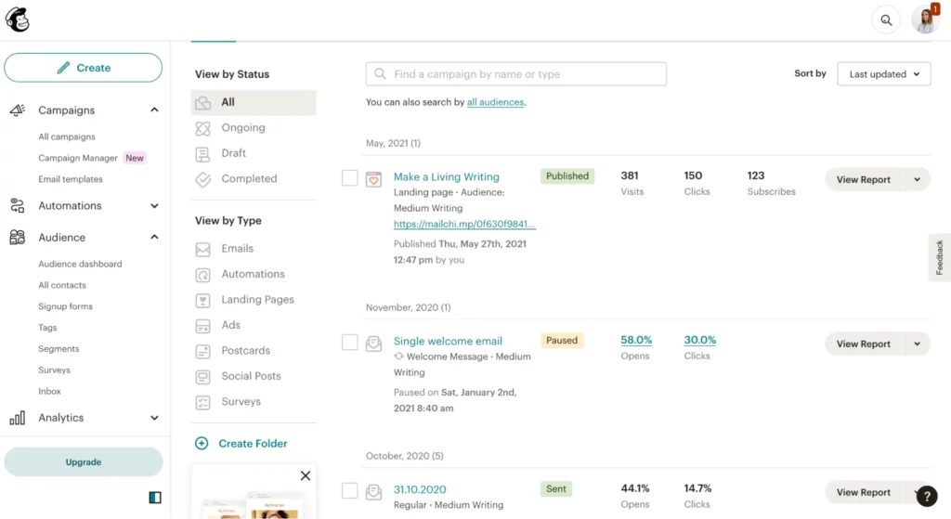951x519 pixels.
Task: Open the 31.10.2020 campaign link
Action: point(420,489)
